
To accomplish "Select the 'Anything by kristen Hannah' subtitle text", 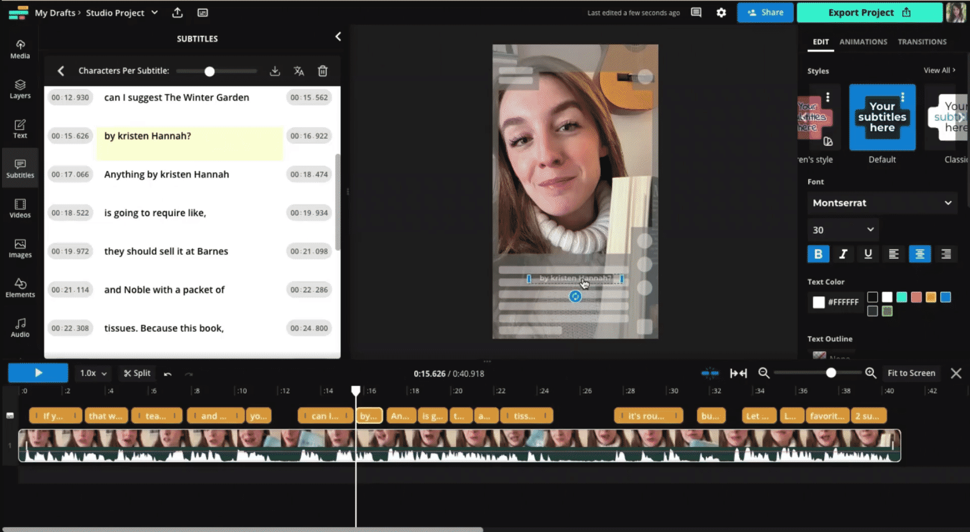I will [x=167, y=175].
